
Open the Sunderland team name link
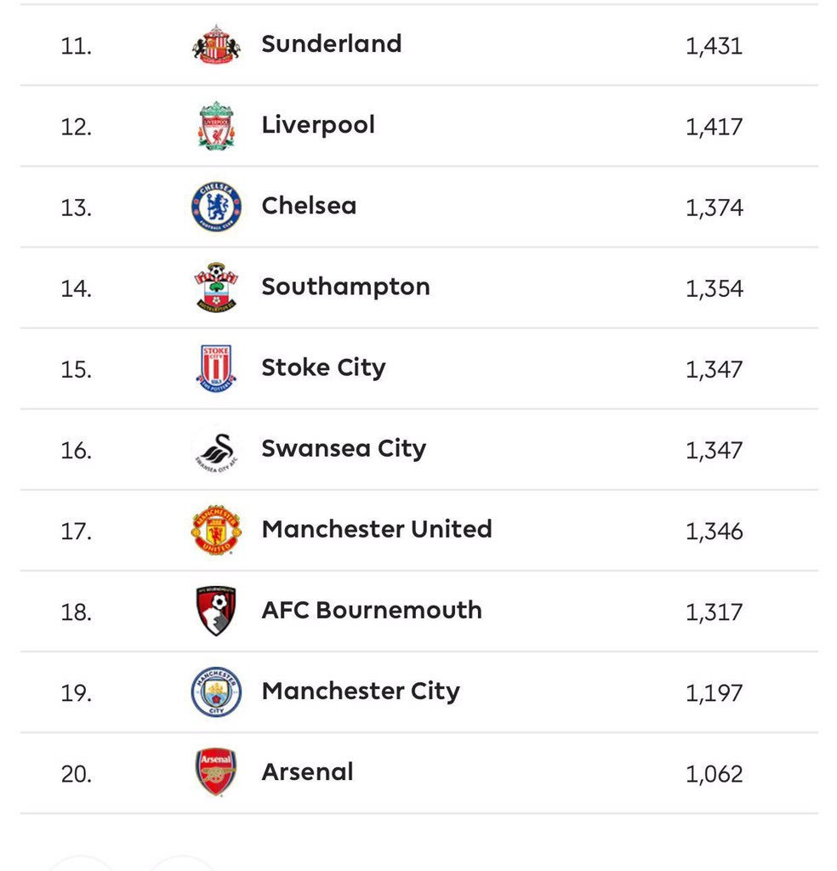tap(332, 44)
